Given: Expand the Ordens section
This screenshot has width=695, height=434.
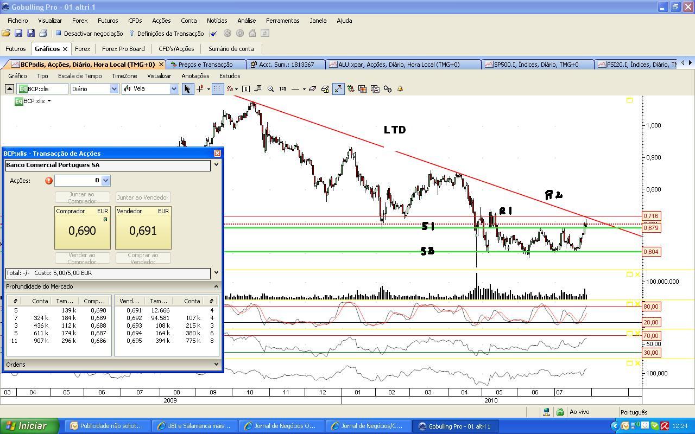Looking at the screenshot, I should click(x=216, y=365).
